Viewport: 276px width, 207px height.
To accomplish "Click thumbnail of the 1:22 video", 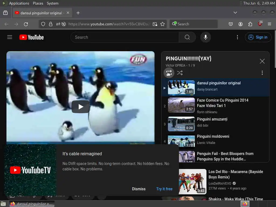I will (x=181, y=141).
